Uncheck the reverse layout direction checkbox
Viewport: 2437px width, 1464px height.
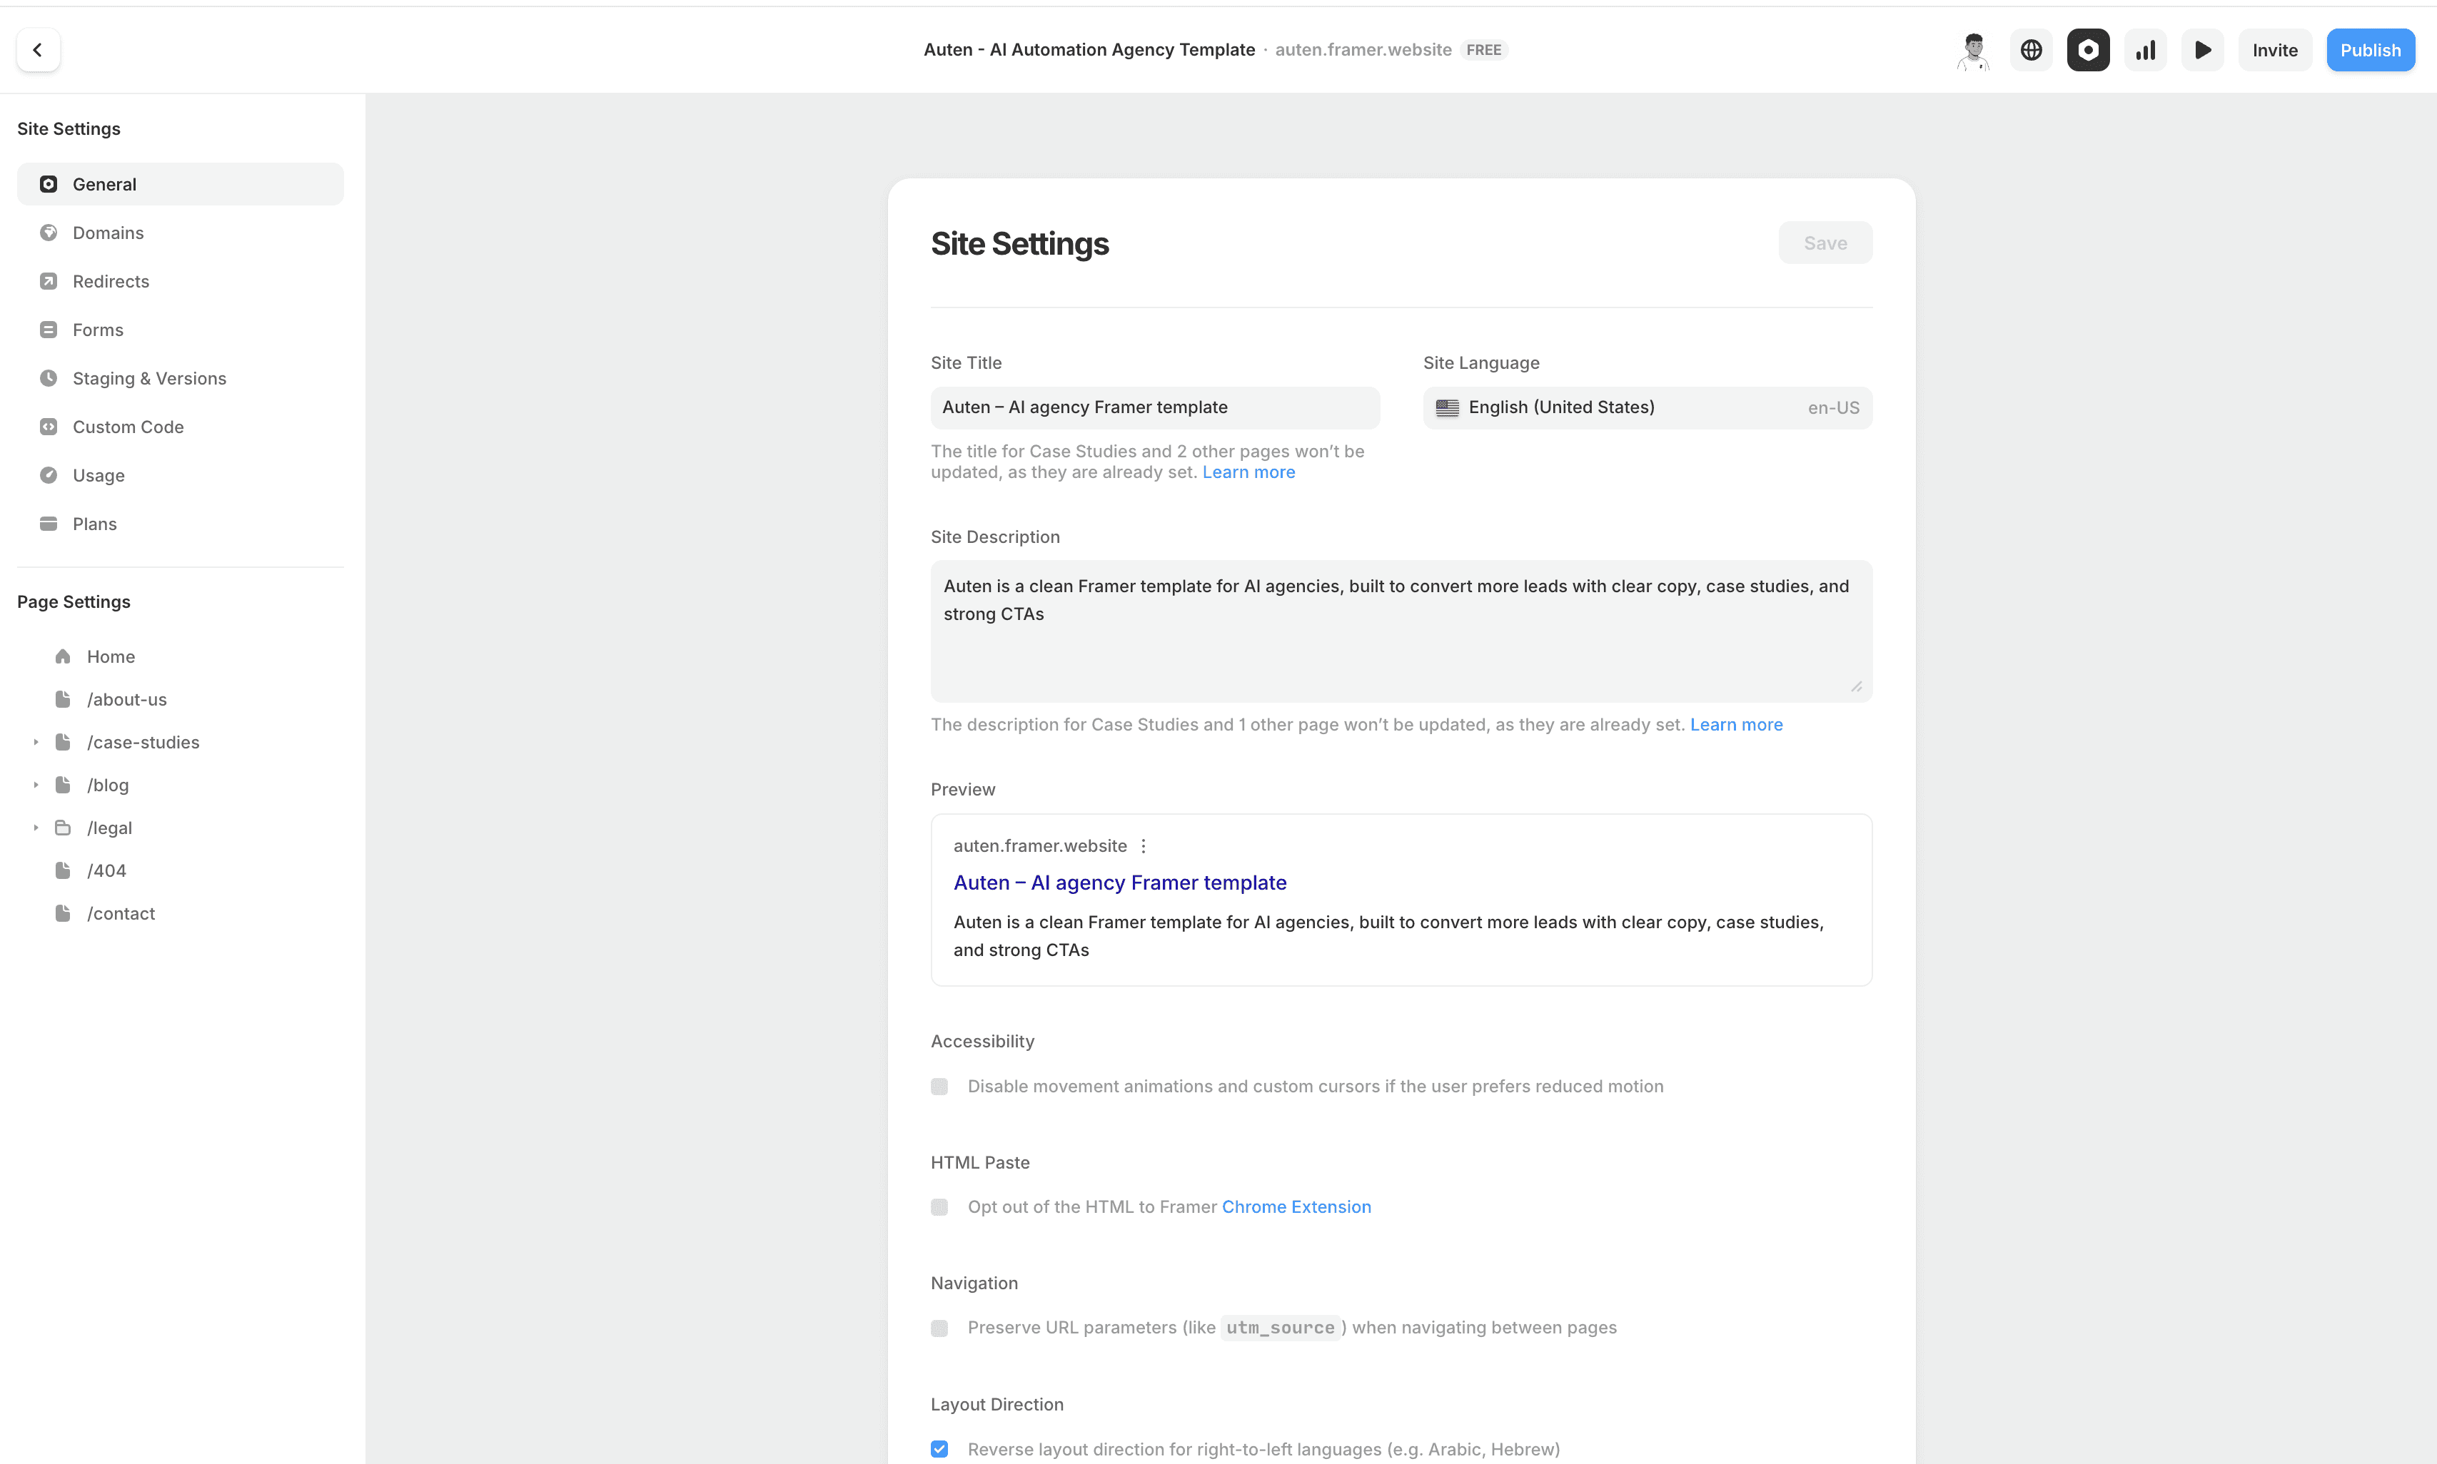pos(939,1448)
